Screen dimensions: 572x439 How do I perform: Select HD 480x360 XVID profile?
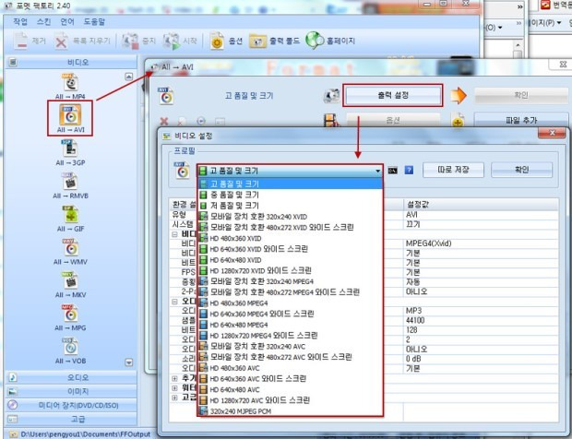point(290,238)
